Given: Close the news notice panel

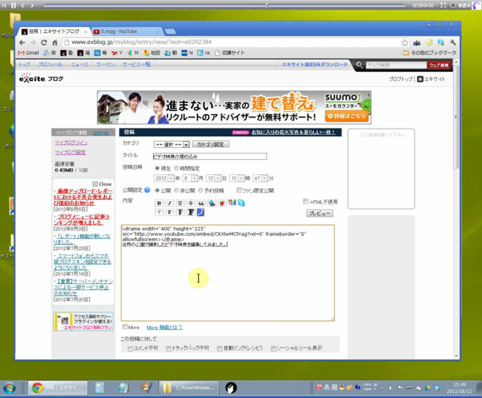Looking at the screenshot, I should click(x=102, y=184).
